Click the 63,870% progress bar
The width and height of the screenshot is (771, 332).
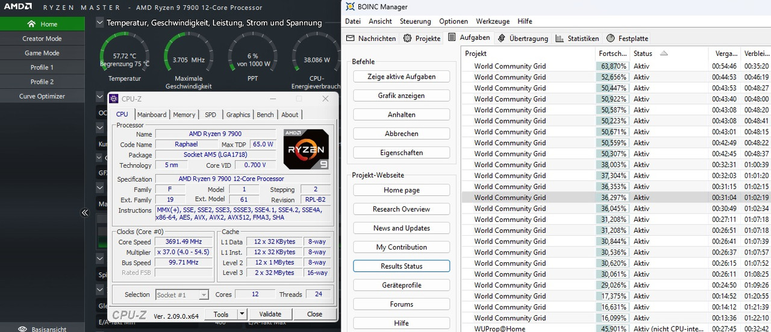[x=613, y=66]
